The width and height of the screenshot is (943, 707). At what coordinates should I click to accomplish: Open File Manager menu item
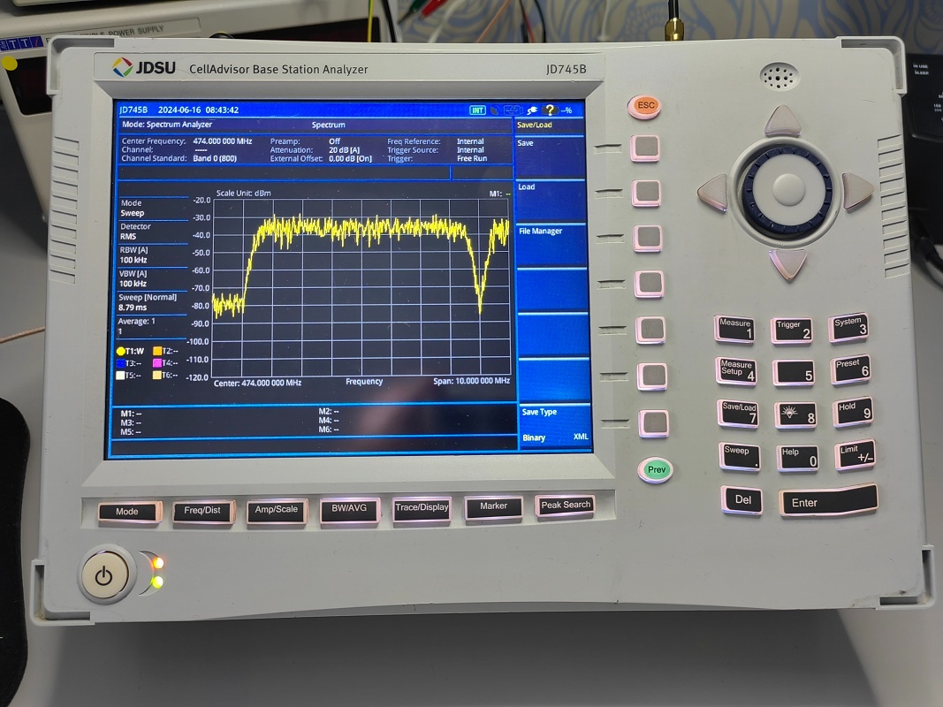coord(551,246)
